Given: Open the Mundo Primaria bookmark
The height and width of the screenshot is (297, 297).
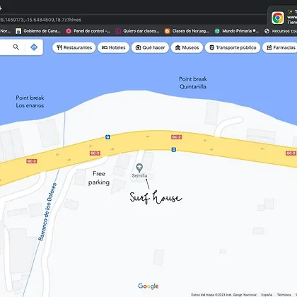Looking at the screenshot, I should click(x=237, y=31).
